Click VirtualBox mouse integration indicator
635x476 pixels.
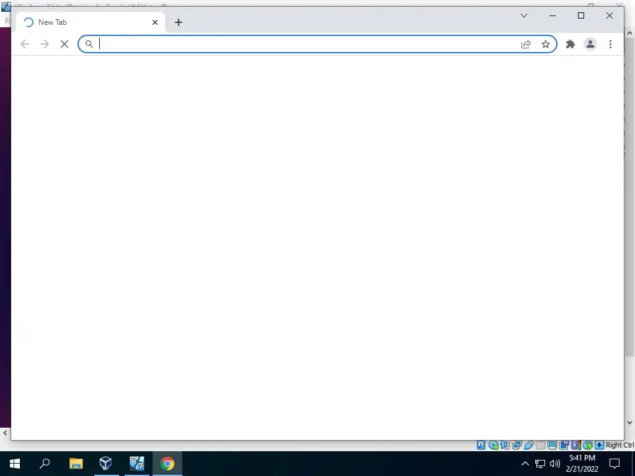tap(588, 445)
